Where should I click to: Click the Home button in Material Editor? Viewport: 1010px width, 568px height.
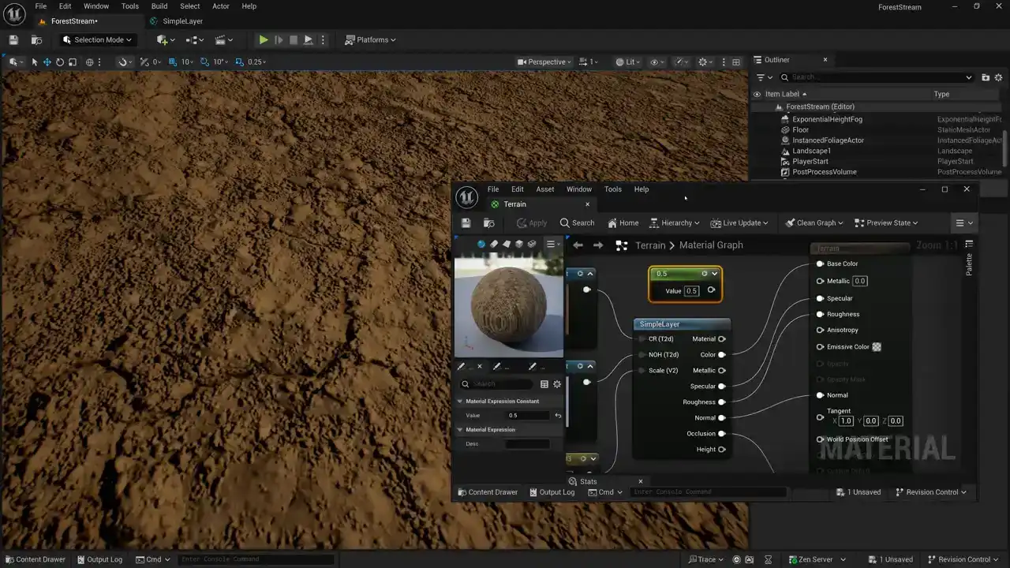point(623,223)
